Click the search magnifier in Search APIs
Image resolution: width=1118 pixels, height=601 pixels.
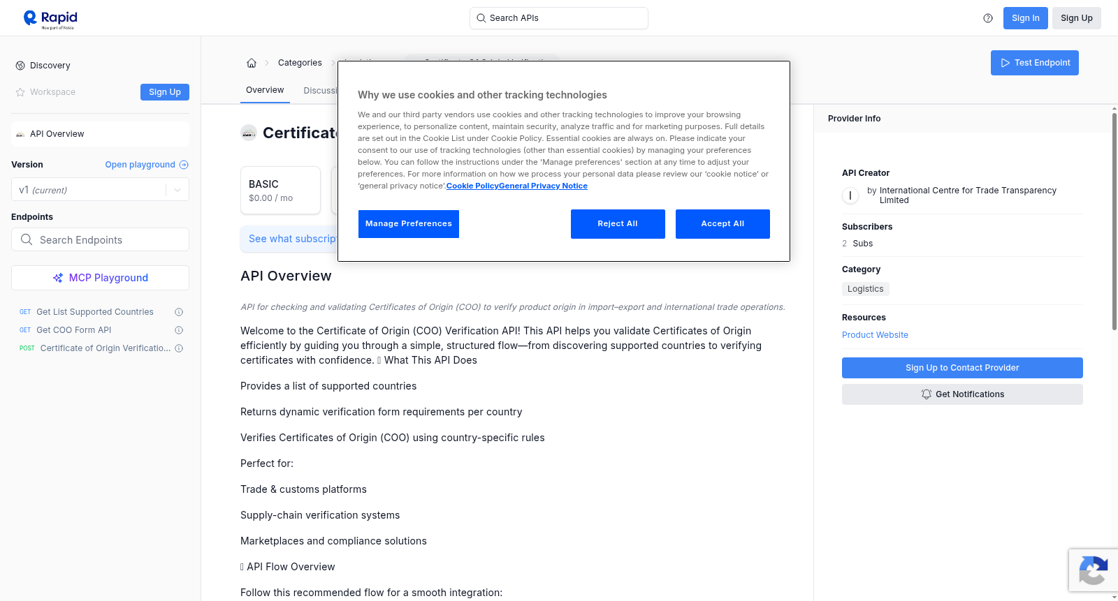pos(481,18)
